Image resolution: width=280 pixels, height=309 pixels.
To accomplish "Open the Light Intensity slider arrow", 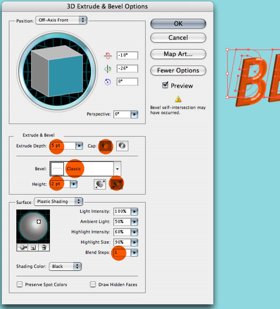I will point(134,211).
